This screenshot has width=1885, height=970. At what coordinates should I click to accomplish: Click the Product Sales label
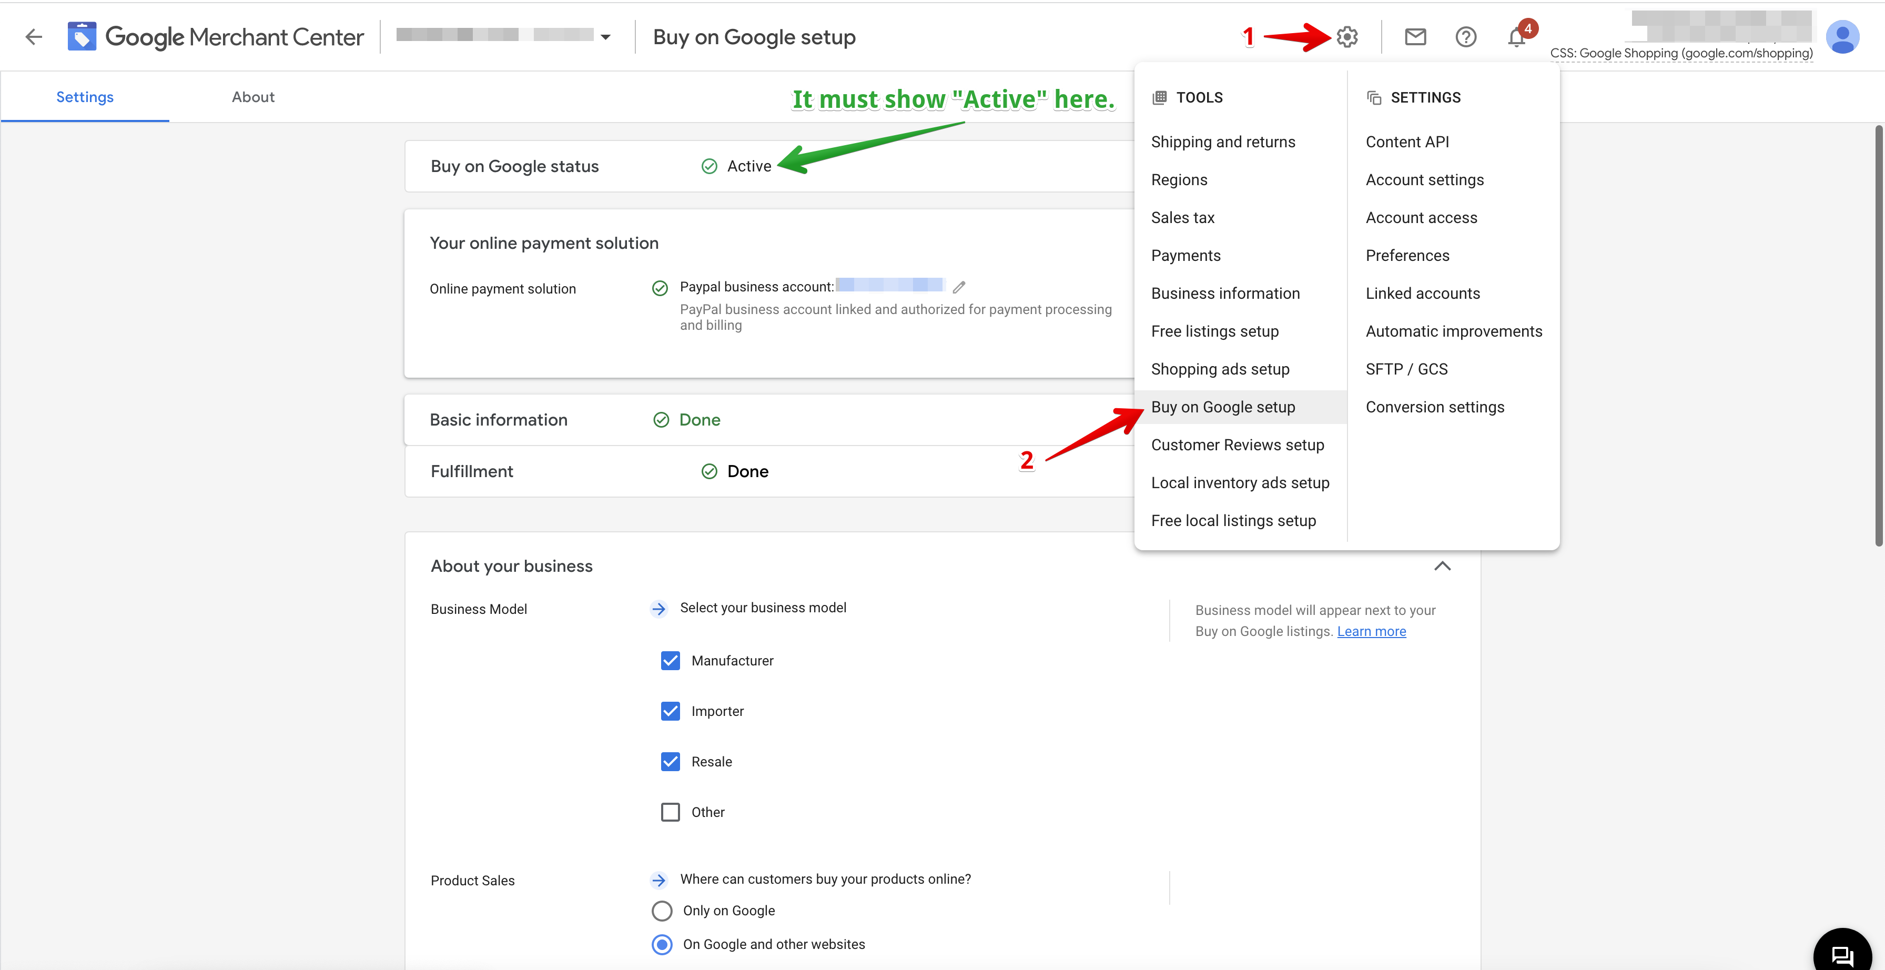coord(472,880)
